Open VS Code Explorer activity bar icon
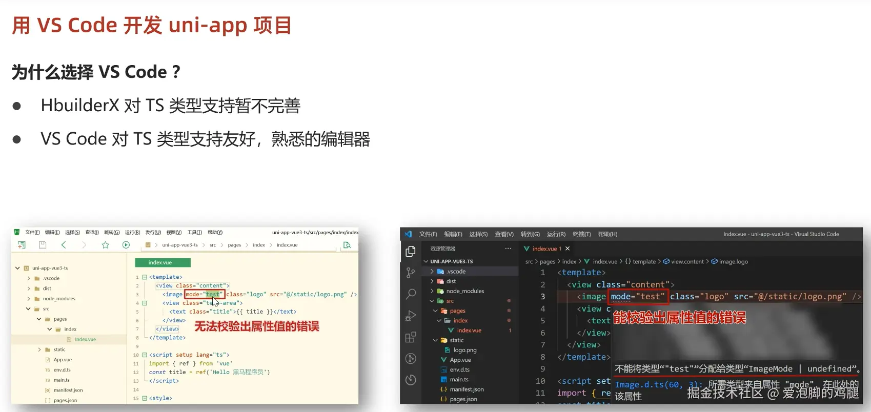Screen dimensions: 871x412 tap(411, 251)
